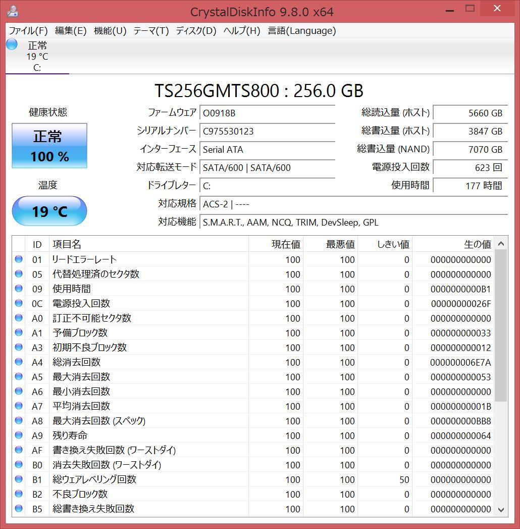The width and height of the screenshot is (520, 529).
Task: Click raw value 0000000000B1 in 使用時間 row
Action: pos(461,289)
